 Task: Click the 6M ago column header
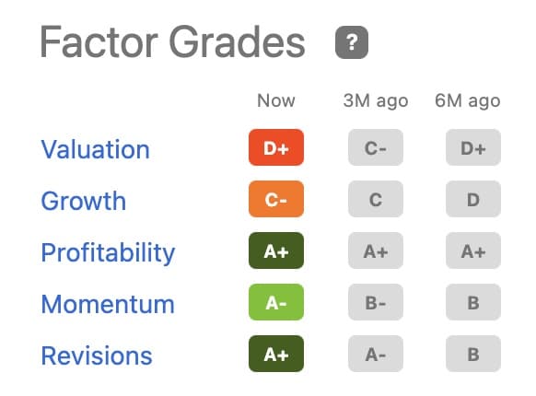pos(468,101)
